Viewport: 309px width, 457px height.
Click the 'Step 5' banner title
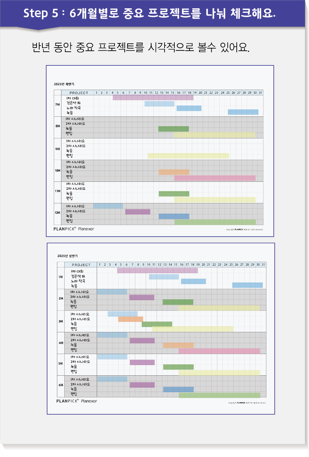pos(149,13)
